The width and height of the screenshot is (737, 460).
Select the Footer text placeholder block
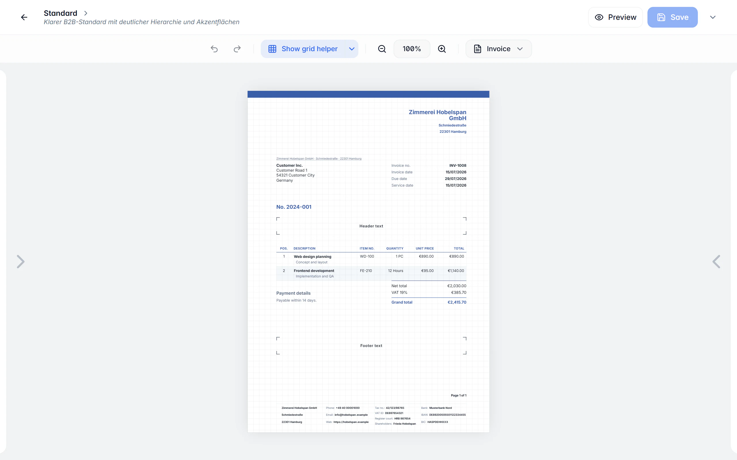coord(371,346)
